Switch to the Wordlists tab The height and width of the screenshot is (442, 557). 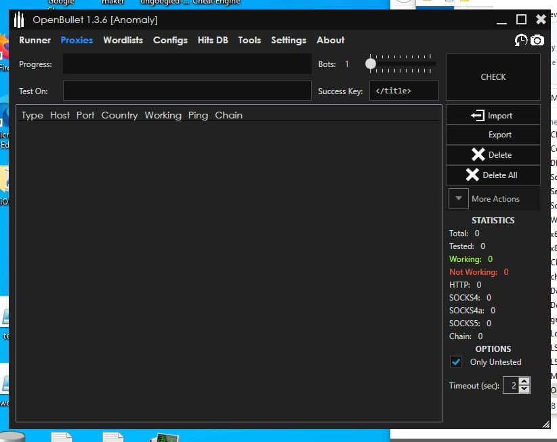click(123, 40)
